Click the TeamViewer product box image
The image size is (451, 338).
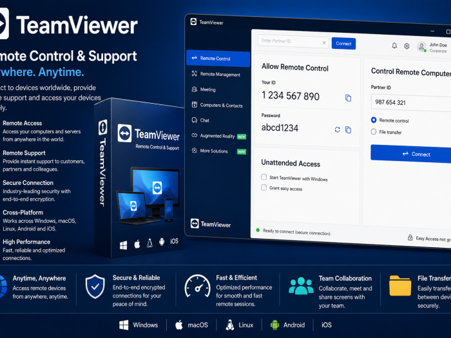coord(140,178)
